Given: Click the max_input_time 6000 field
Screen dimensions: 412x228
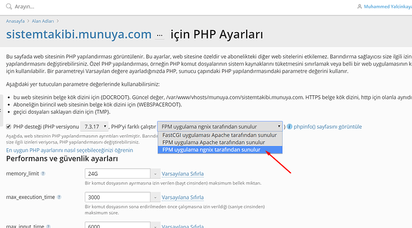Looking at the screenshot, I should point(118,225).
